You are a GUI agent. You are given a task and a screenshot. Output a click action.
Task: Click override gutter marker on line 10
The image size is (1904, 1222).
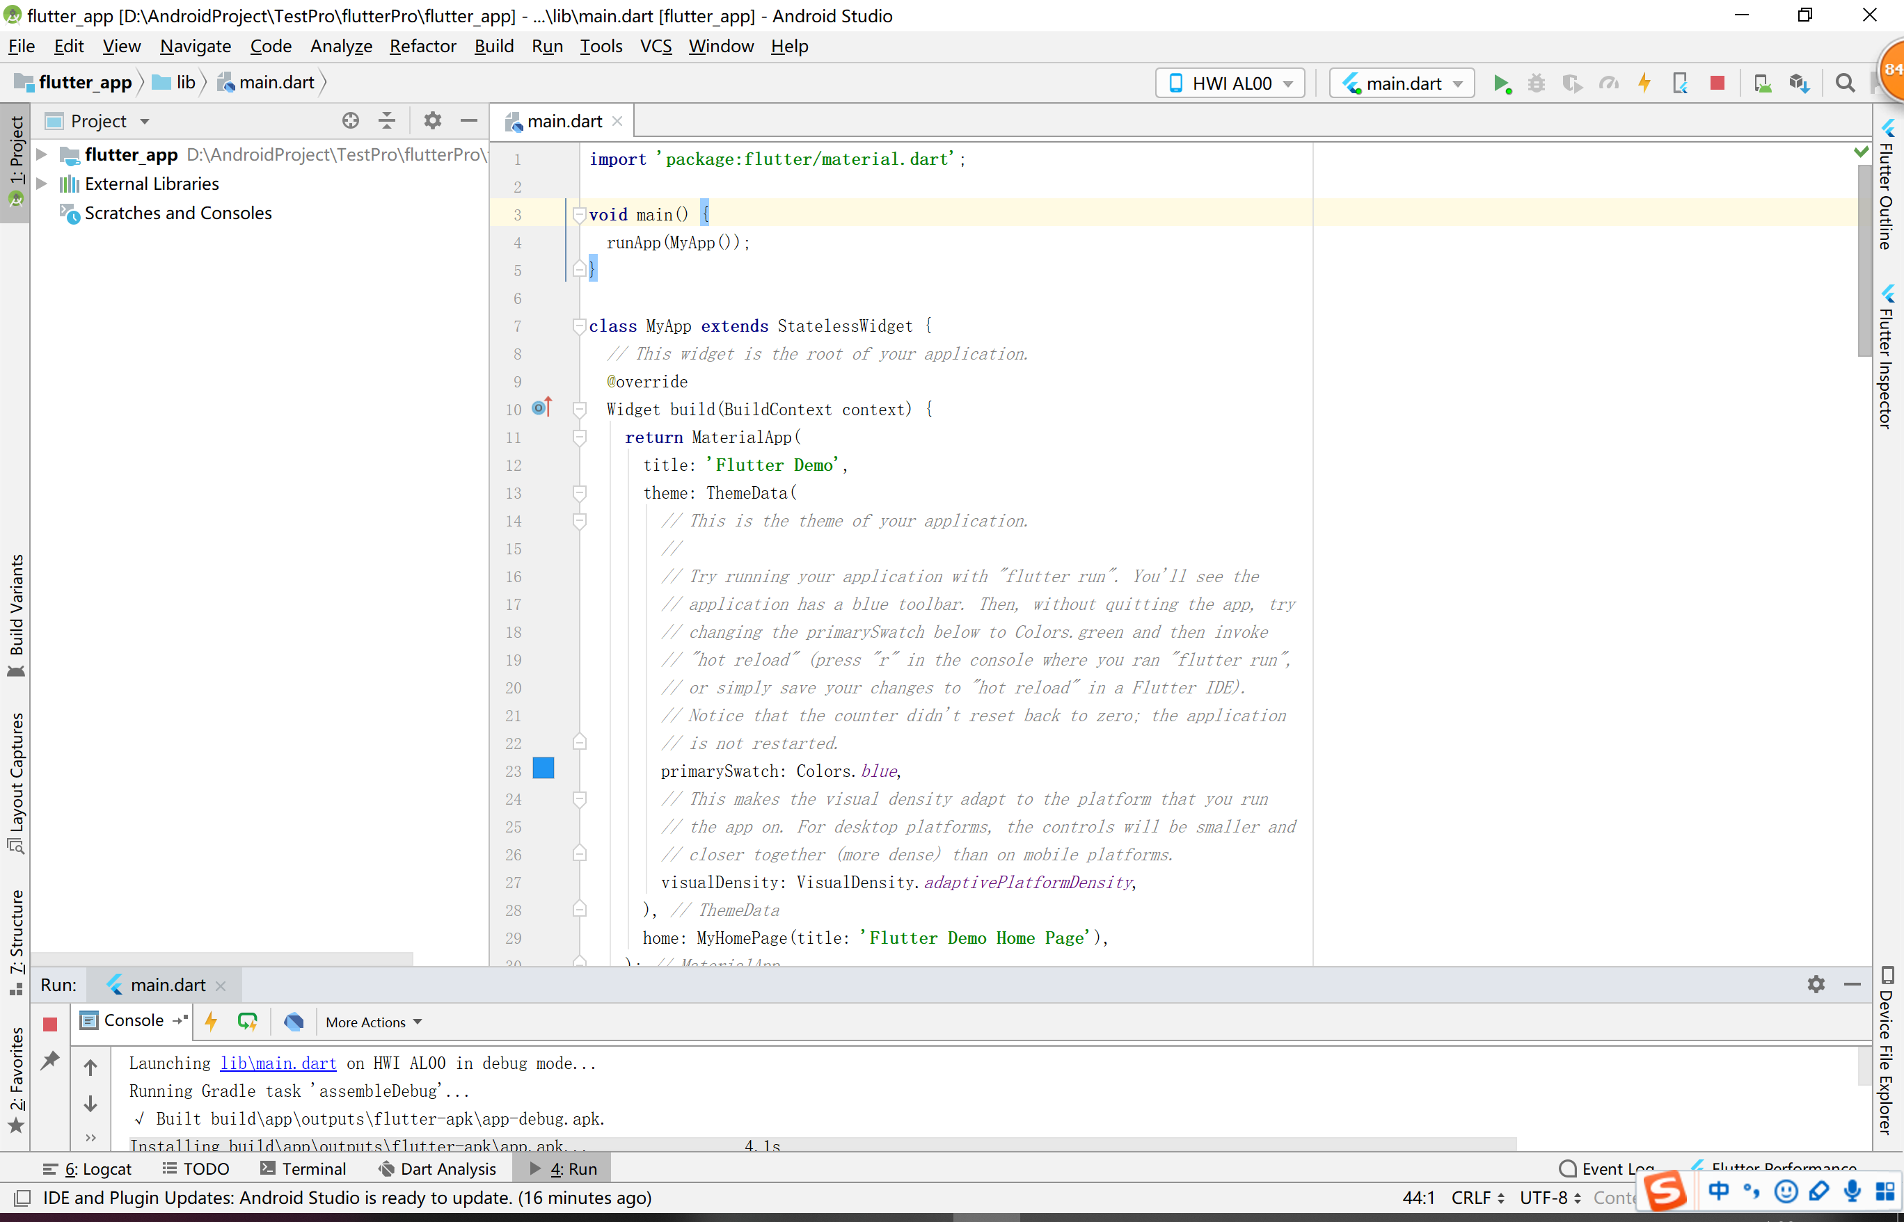click(x=541, y=407)
